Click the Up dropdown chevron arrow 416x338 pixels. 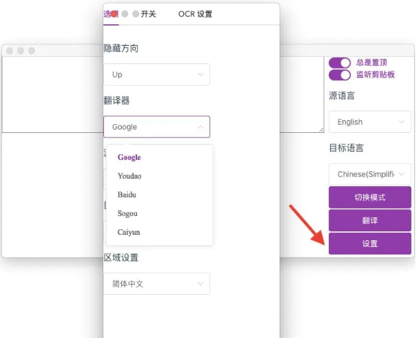pos(201,74)
